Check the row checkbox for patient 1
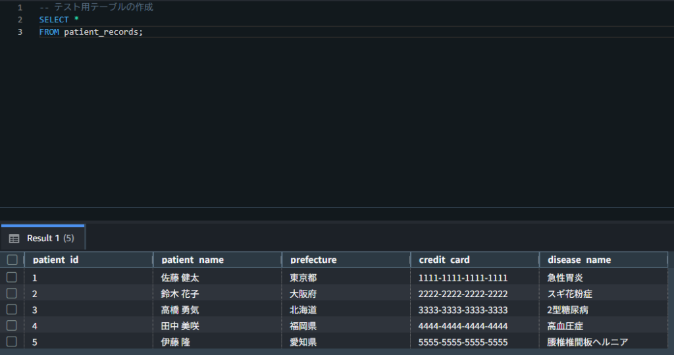 click(x=12, y=277)
